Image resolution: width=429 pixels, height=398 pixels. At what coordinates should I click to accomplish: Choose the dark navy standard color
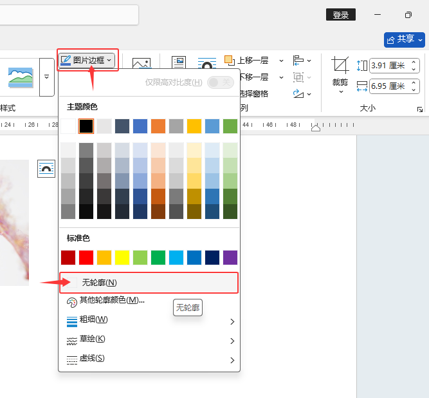coord(212,258)
